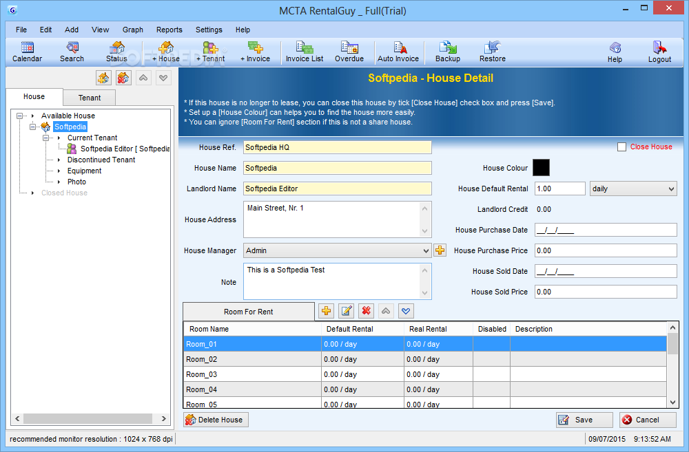Screen dimensions: 689x452
Task: Add a new tenant via + Tenant
Action: [210, 52]
